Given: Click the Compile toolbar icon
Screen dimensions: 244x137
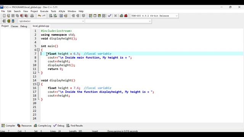Looking at the screenshot, I should [x=90, y=16].
